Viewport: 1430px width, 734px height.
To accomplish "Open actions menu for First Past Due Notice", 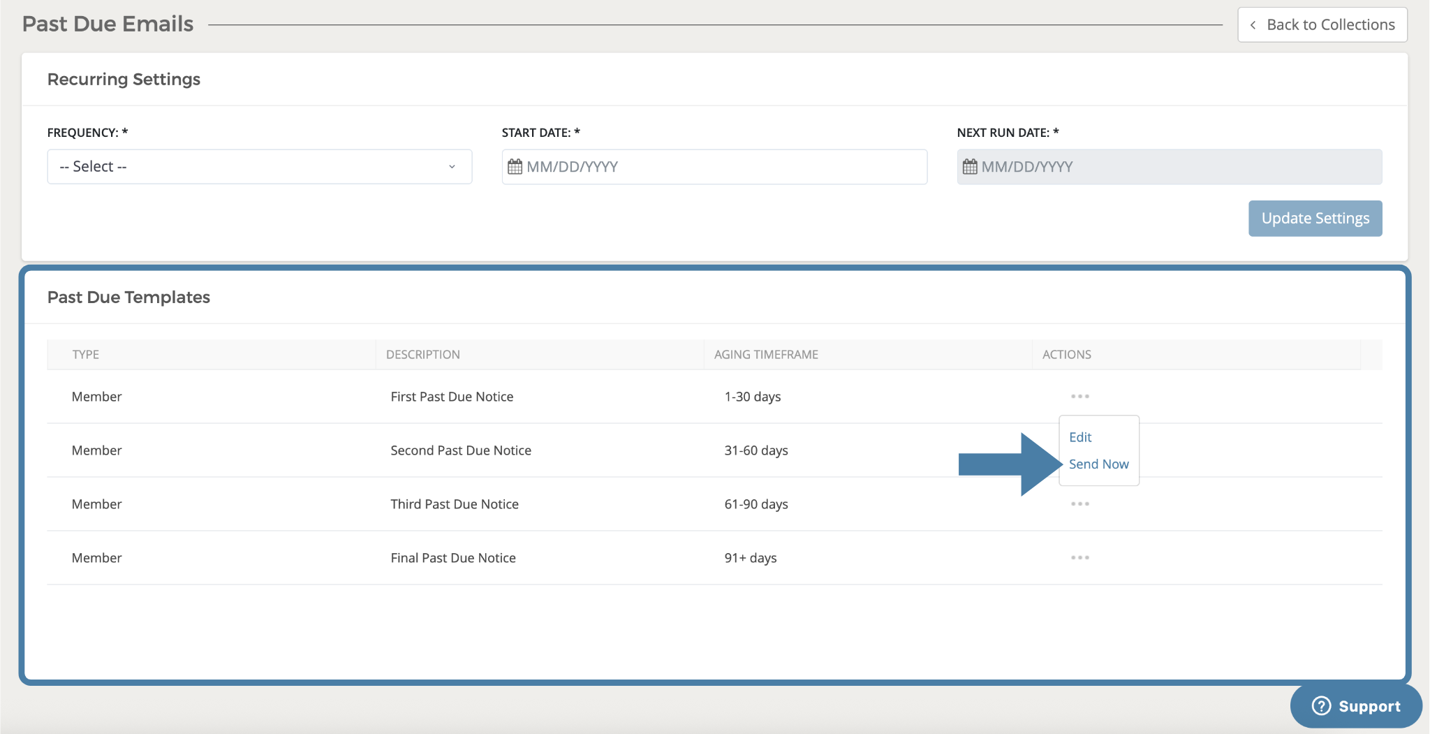I will pos(1079,397).
